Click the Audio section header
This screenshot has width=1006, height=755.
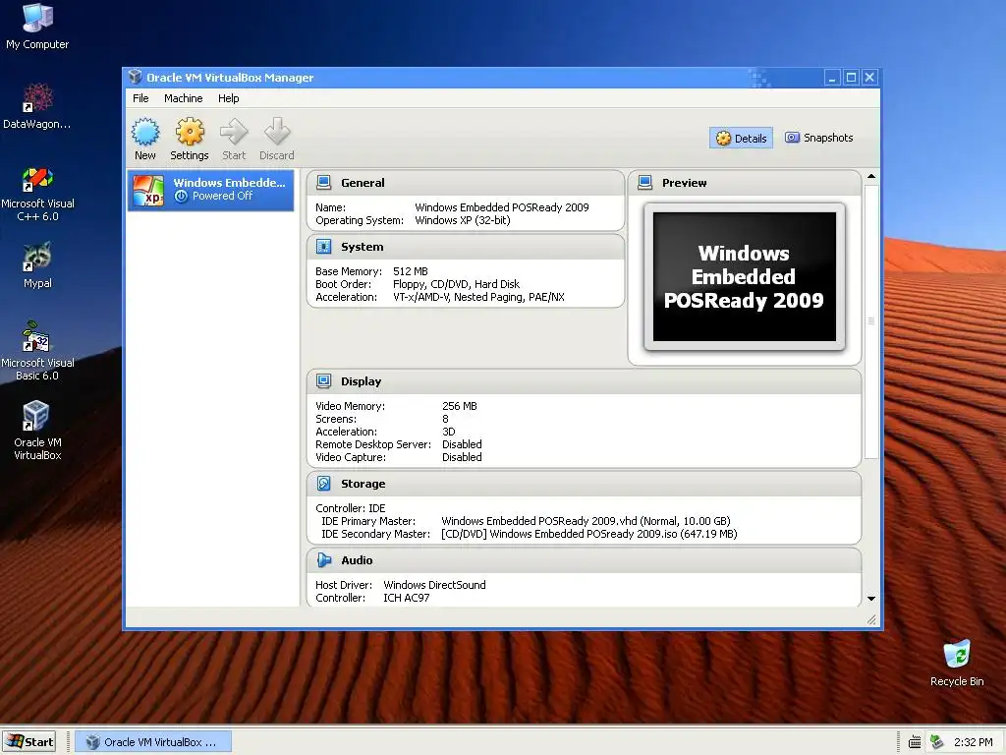(x=584, y=560)
